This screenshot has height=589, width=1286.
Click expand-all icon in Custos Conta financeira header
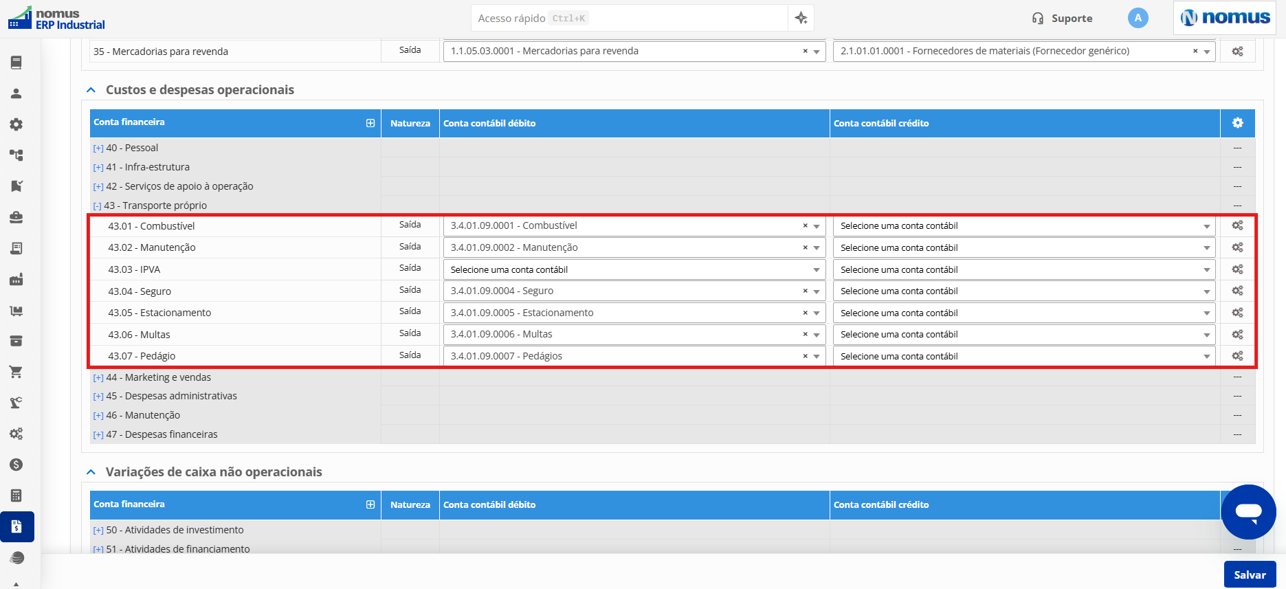[370, 123]
